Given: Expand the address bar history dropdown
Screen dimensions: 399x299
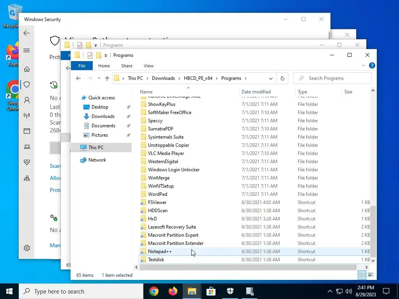Looking at the screenshot, I should pos(271,79).
